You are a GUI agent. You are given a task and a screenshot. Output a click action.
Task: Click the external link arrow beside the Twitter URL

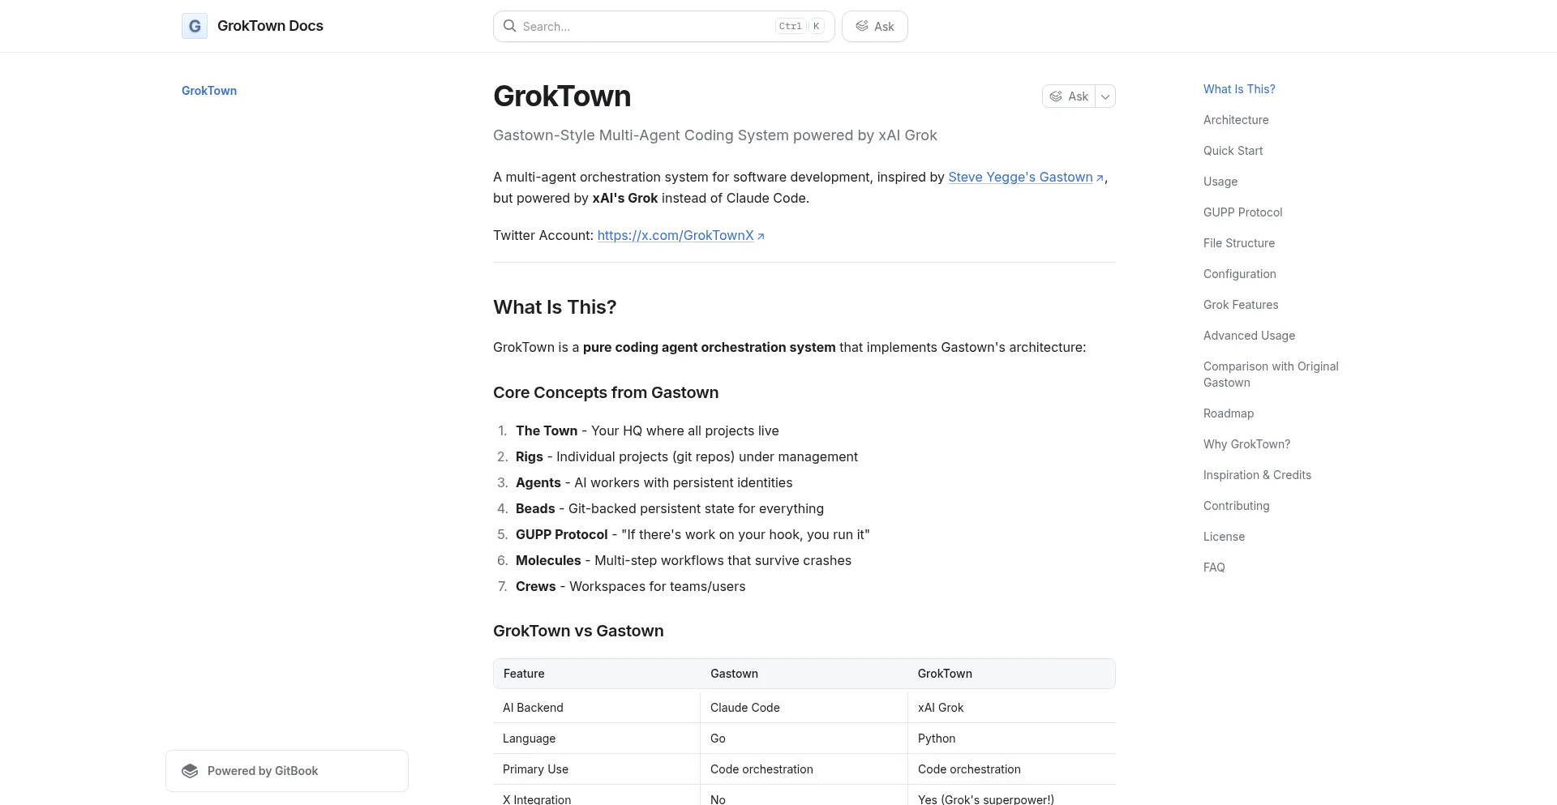pyautogui.click(x=761, y=236)
